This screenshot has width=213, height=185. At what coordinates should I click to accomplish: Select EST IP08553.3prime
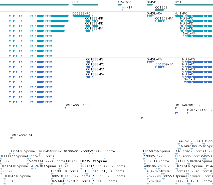(x=163, y=179)
